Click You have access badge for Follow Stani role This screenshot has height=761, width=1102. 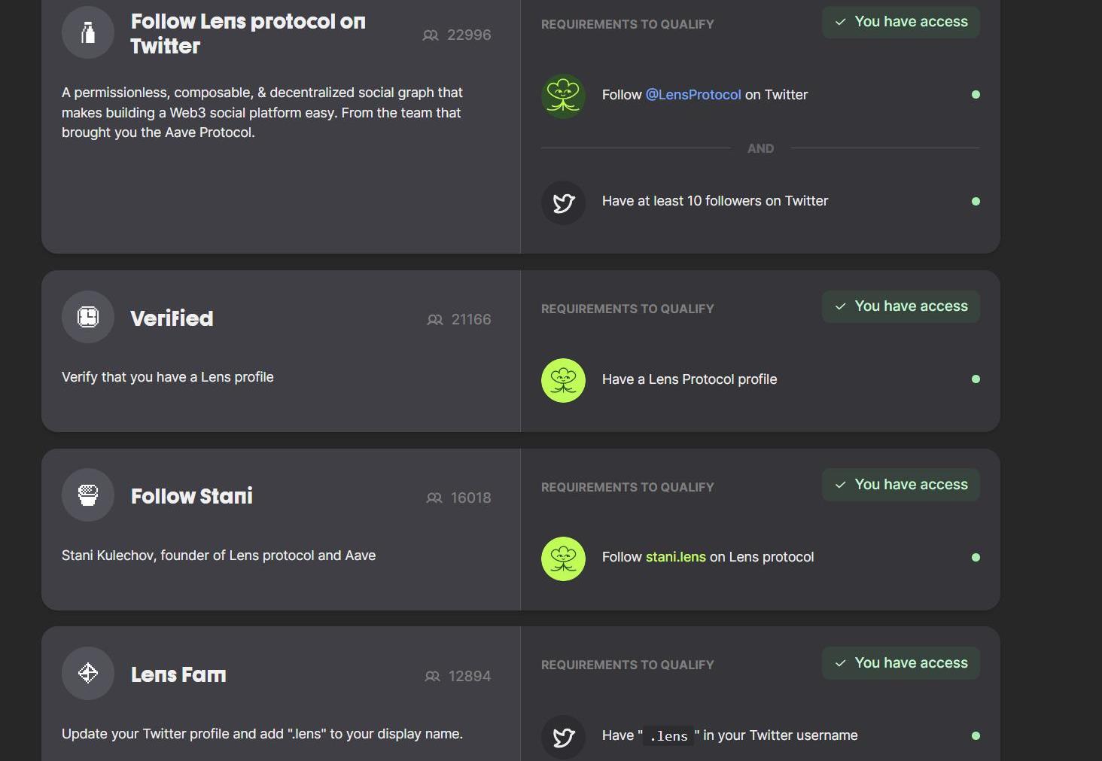coord(901,485)
